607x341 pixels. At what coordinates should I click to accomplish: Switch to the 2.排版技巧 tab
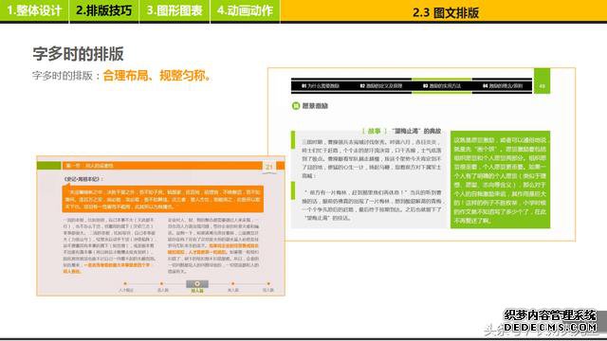103,10
